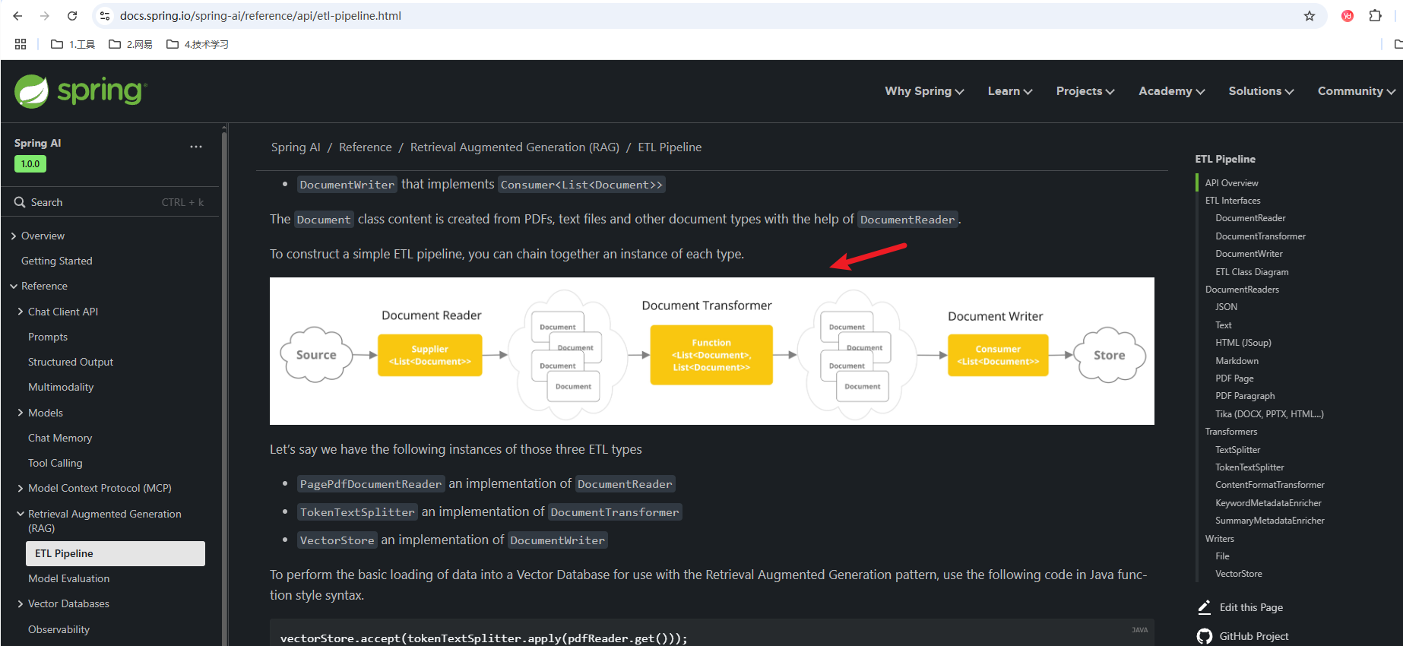
Task: Expand Model Context Protocol (MCP) chevron
Action: tap(21, 488)
